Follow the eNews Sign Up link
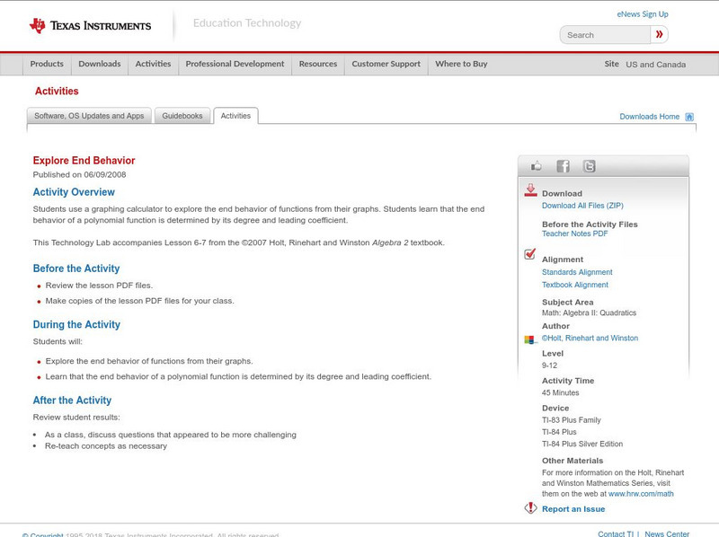This screenshot has width=719, height=537. (643, 14)
